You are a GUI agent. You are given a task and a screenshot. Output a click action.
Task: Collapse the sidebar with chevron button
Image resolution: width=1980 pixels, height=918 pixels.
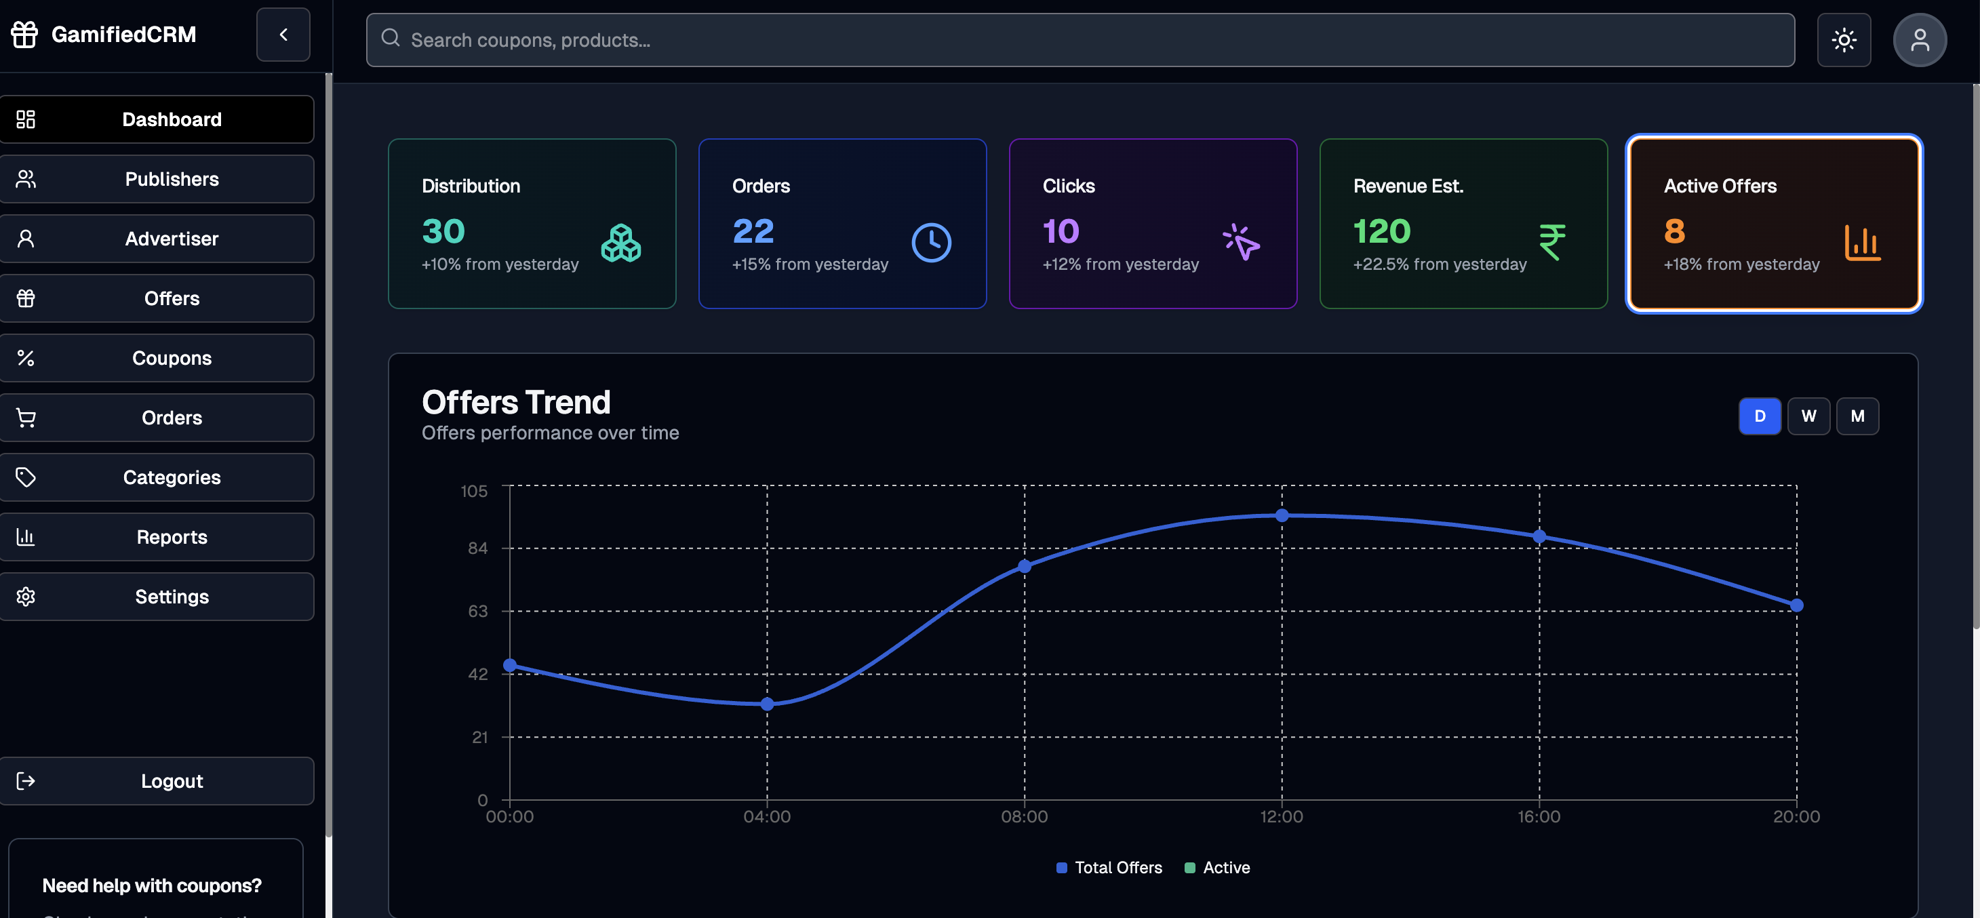[x=283, y=35]
